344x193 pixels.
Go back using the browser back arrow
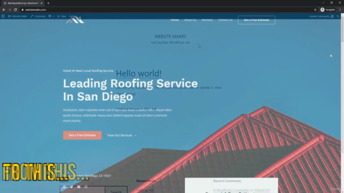click(x=4, y=10)
